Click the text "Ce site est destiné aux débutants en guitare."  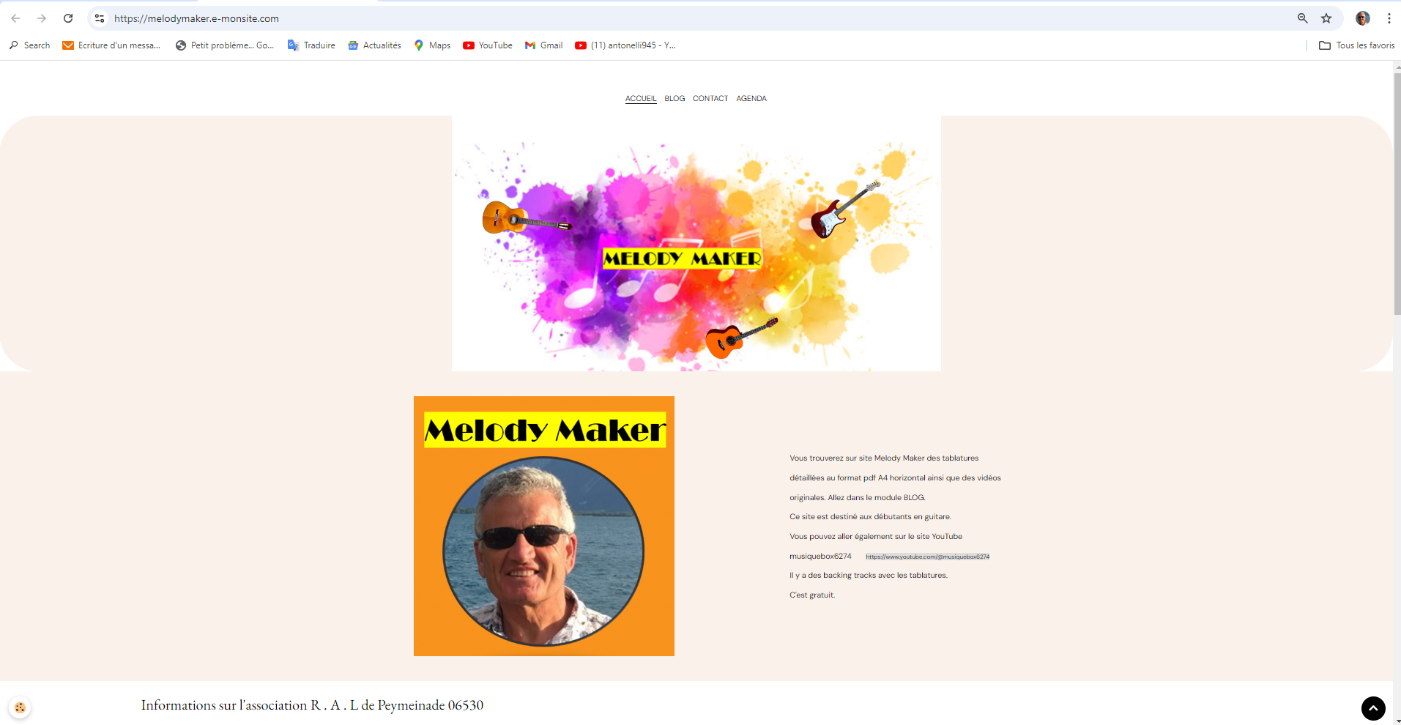[870, 516]
